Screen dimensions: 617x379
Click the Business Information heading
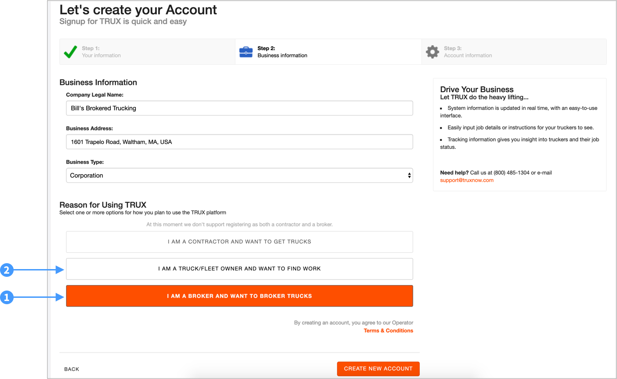click(98, 83)
